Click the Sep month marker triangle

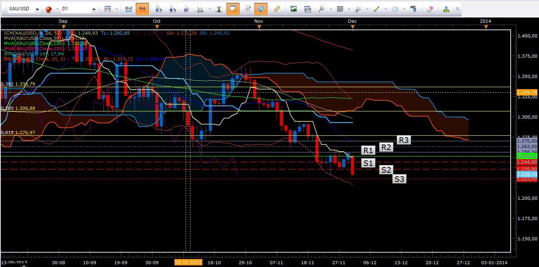coord(63,27)
